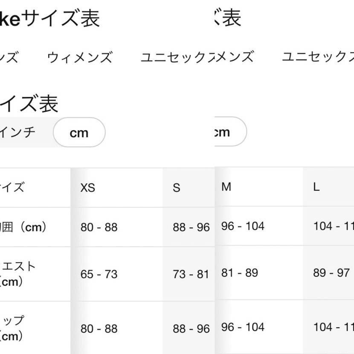Select hip row 88 - 96 under S
The image size is (354, 354).
tap(191, 329)
